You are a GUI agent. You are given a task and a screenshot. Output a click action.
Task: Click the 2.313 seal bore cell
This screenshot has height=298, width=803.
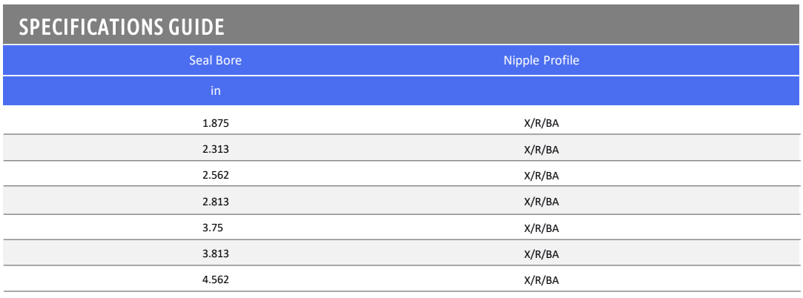point(216,149)
